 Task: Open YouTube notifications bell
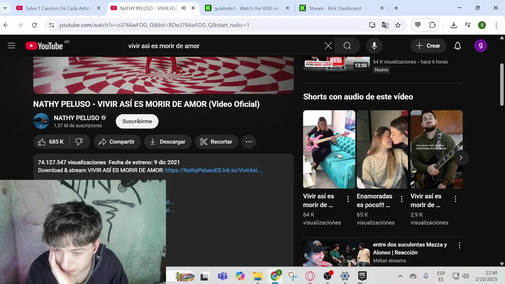(x=458, y=46)
